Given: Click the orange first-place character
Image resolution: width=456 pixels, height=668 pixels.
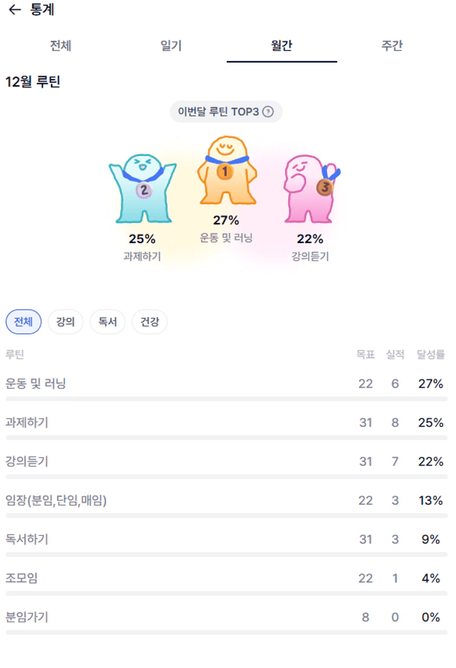Looking at the screenshot, I should point(227,171).
